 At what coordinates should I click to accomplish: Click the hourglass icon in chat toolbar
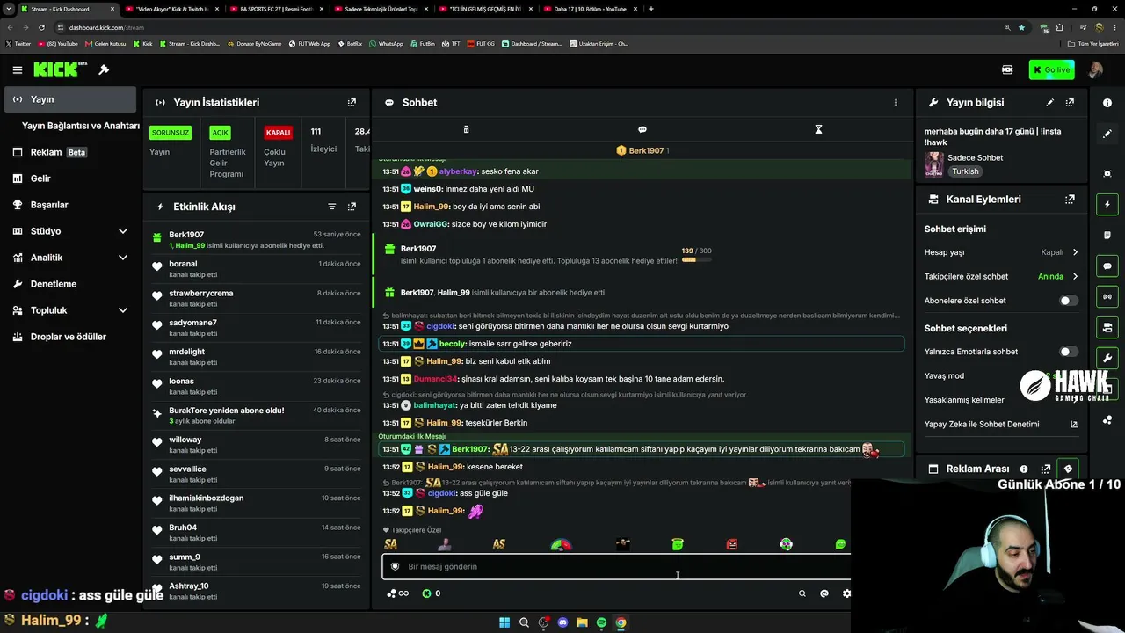[818, 129]
